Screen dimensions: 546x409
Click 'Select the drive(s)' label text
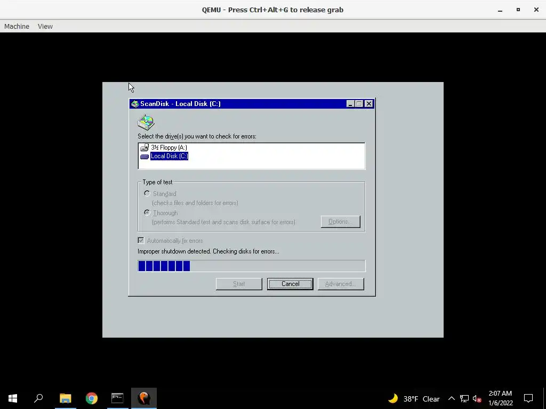click(x=197, y=136)
